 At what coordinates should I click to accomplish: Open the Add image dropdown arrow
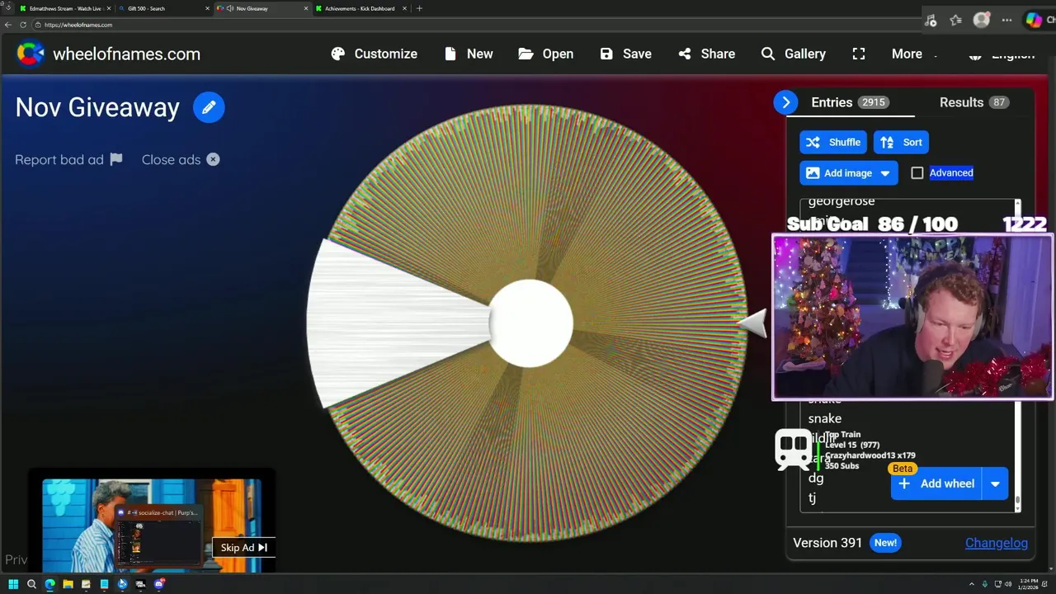pyautogui.click(x=886, y=173)
